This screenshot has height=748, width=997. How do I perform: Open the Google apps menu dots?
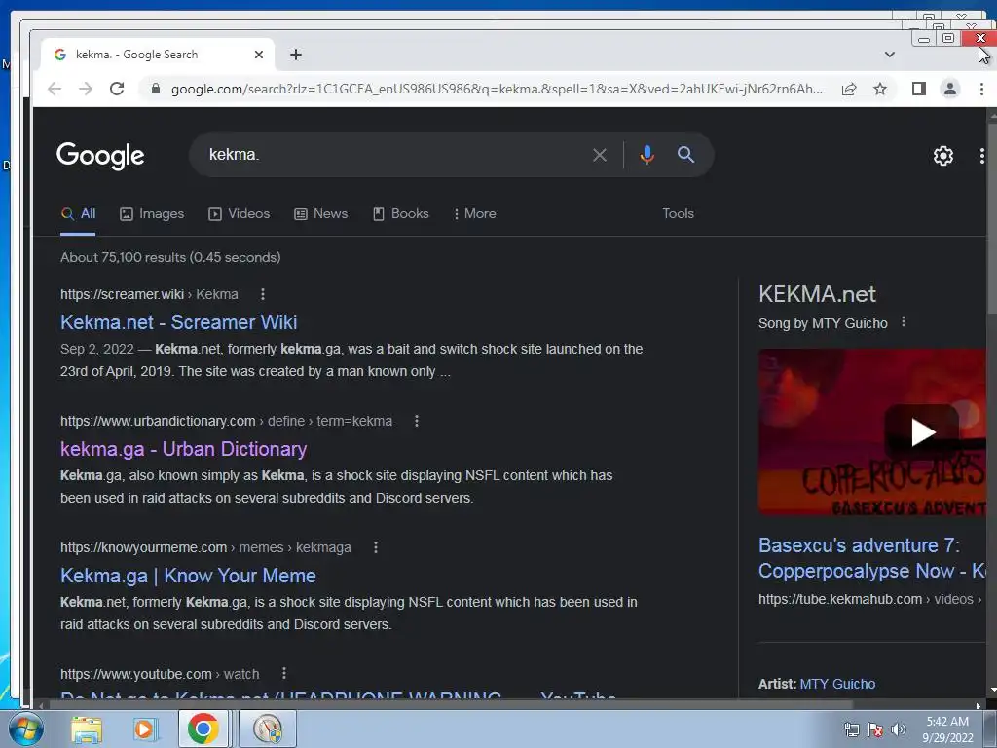(982, 155)
